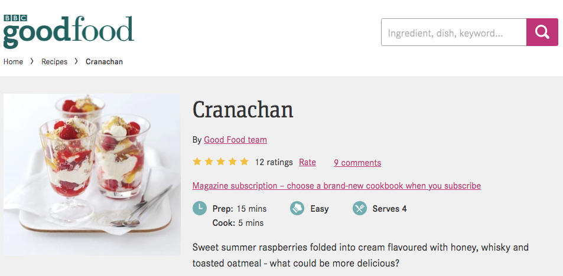Click the chef hat icon beside Easy
Image resolution: width=563 pixels, height=276 pixels.
297,208
